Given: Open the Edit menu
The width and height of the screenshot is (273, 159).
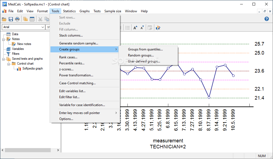Looking at the screenshot, I should click(x=20, y=11).
